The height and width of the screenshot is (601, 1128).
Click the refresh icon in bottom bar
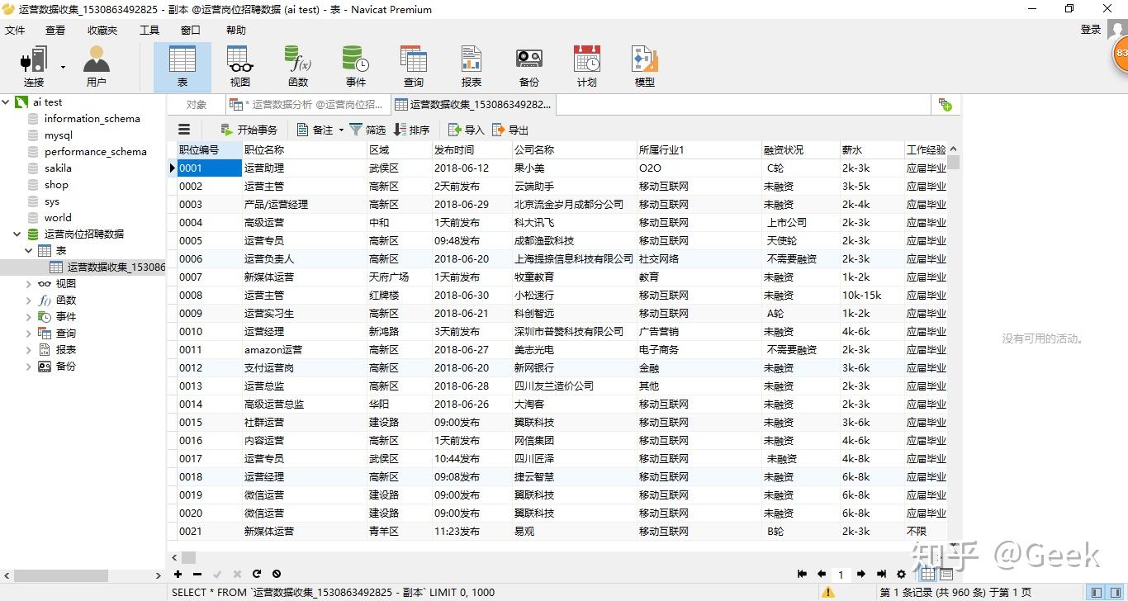click(257, 574)
